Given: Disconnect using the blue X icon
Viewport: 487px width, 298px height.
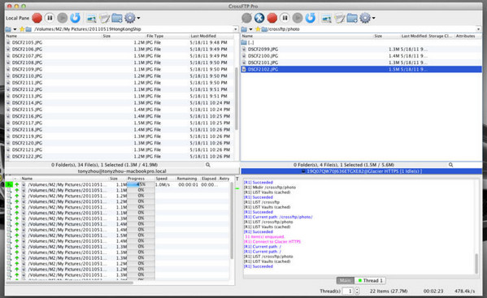Looking at the screenshot, I should pyautogui.click(x=259, y=18).
